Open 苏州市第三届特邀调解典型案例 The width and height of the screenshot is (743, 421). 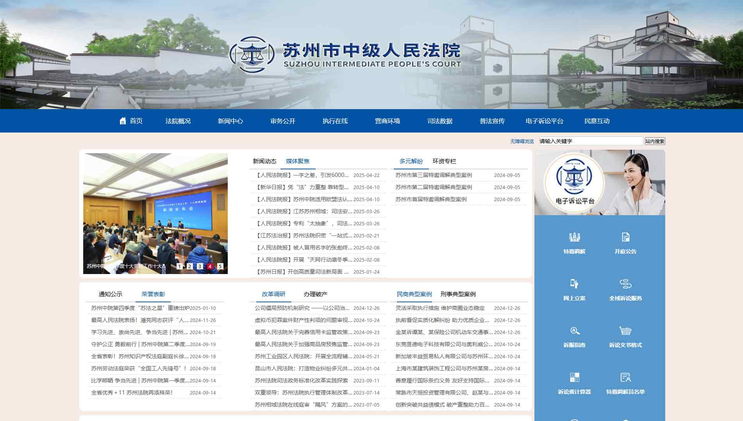434,175
